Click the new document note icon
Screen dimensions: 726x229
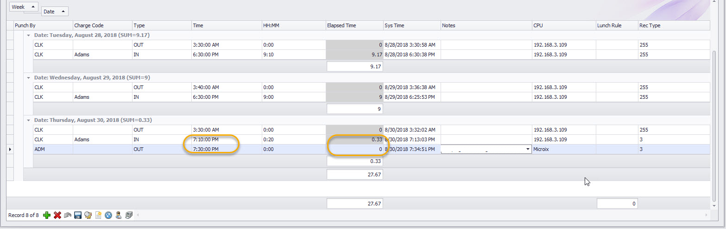(98, 215)
